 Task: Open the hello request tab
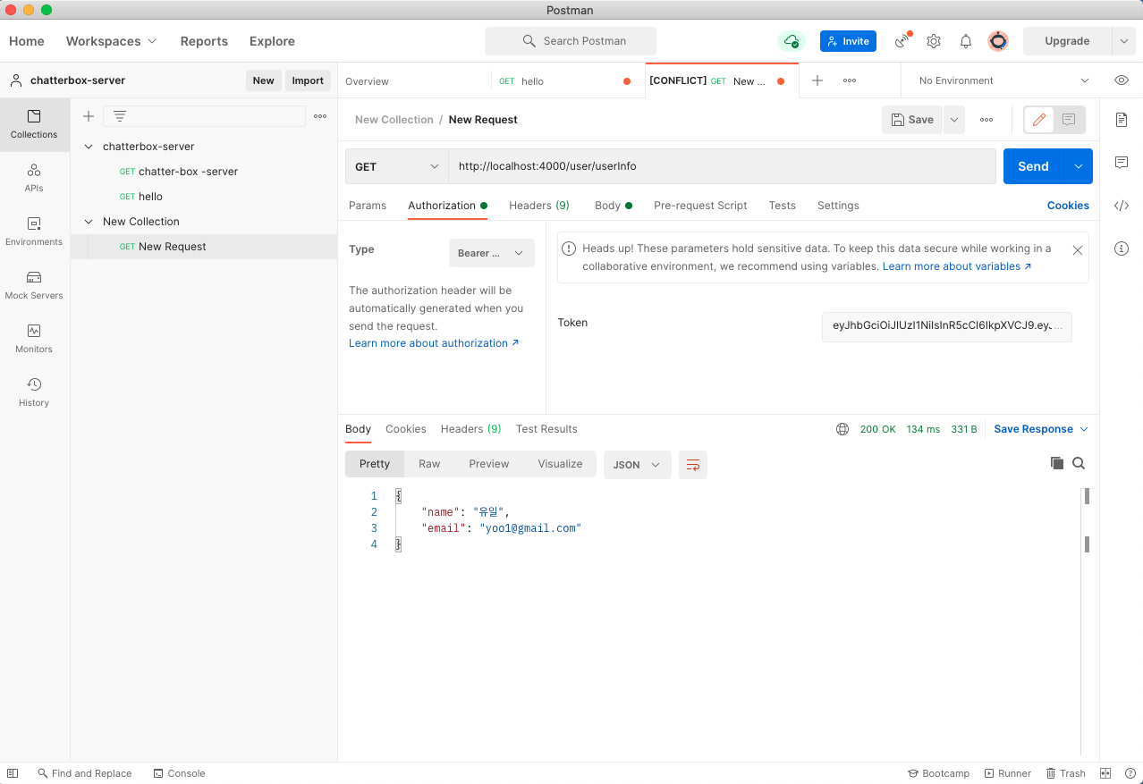(x=567, y=80)
